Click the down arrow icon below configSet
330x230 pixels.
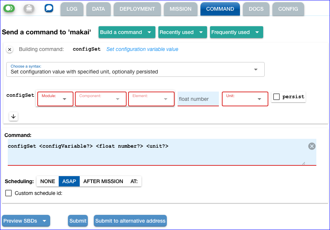[13, 116]
